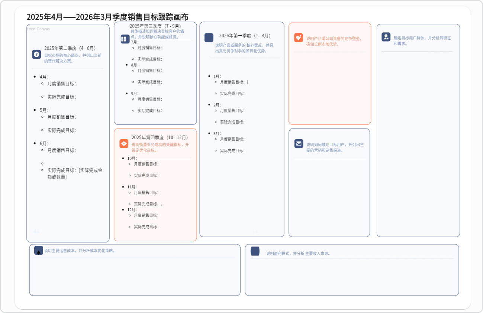Click 实际完成目标 under 2月
This screenshot has height=313, width=483.
232,122
